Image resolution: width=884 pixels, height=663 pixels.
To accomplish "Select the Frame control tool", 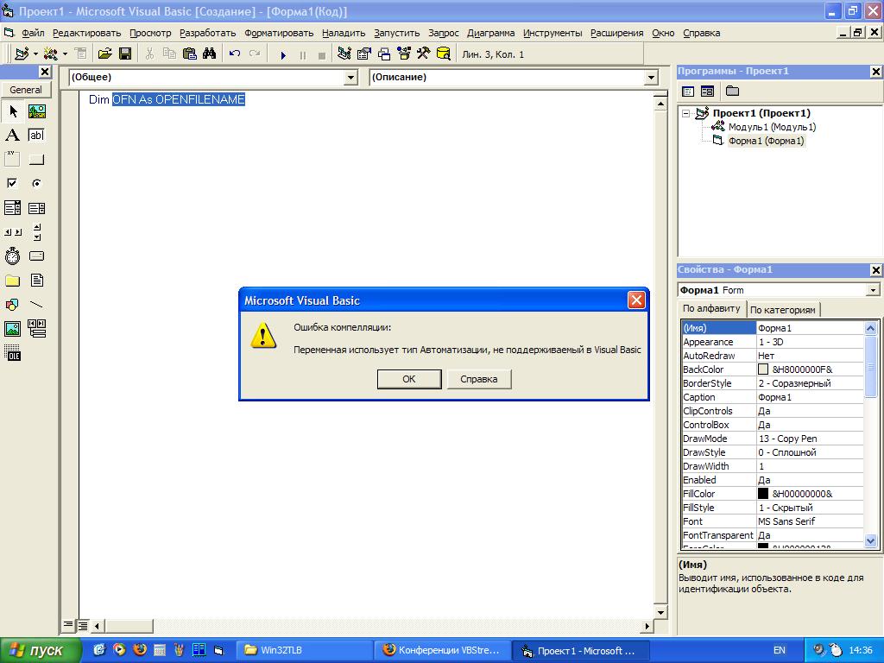I will [x=13, y=160].
